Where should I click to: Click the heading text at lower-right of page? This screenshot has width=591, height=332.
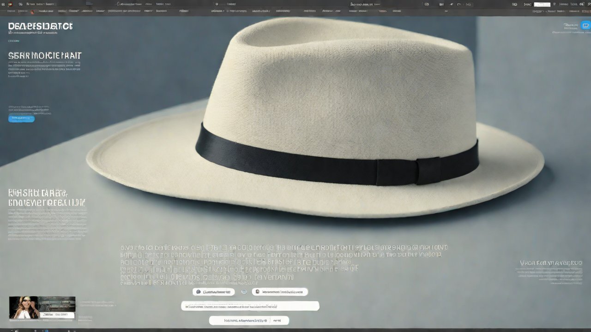tap(551, 263)
